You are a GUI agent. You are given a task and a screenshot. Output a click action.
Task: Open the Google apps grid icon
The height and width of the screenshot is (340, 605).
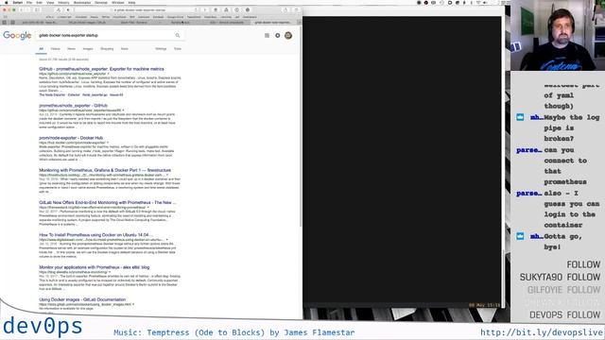(267, 36)
